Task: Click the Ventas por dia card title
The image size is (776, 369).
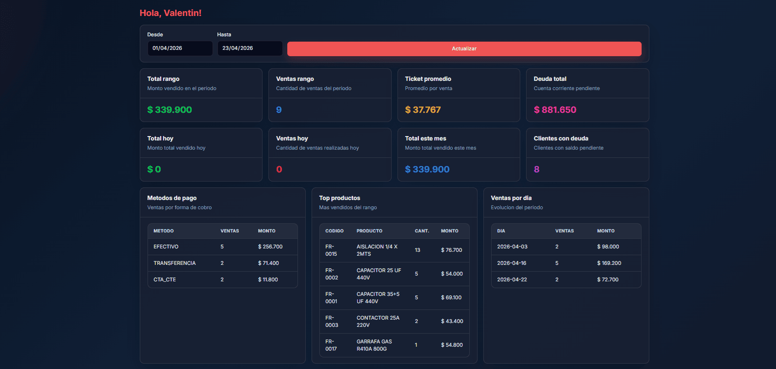Action: [511, 198]
